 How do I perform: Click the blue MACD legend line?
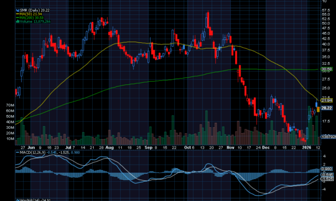18,152
